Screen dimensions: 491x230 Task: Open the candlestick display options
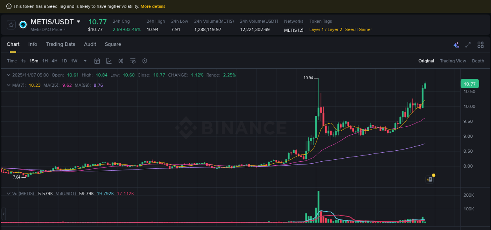121,61
